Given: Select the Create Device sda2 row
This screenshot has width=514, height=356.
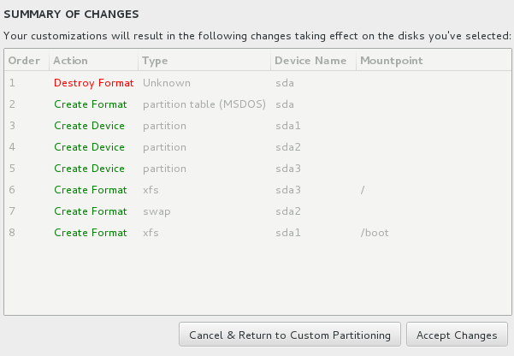Looking at the screenshot, I should [x=257, y=147].
